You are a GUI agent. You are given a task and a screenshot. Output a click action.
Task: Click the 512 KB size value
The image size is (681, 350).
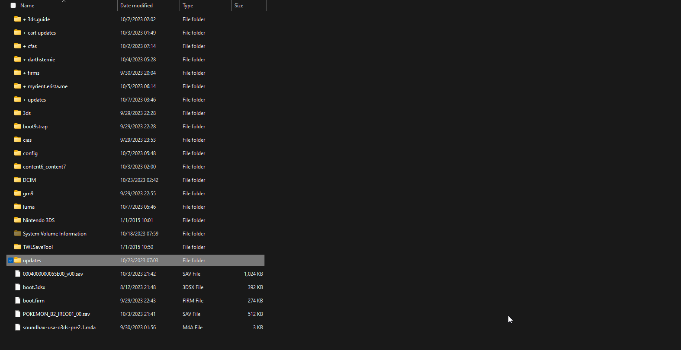click(255, 314)
